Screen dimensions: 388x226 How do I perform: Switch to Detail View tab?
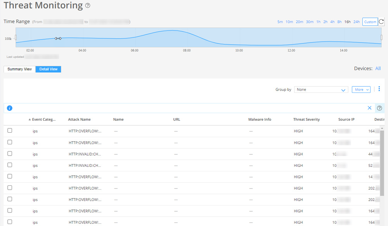click(x=48, y=69)
